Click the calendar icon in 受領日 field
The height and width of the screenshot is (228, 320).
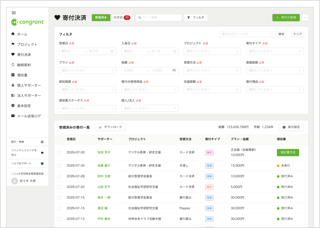(112, 51)
